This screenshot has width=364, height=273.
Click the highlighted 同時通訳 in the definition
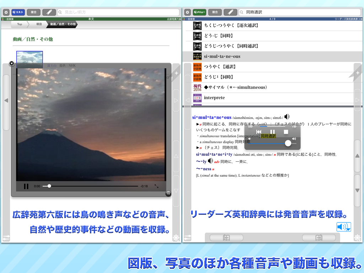pos(268,136)
